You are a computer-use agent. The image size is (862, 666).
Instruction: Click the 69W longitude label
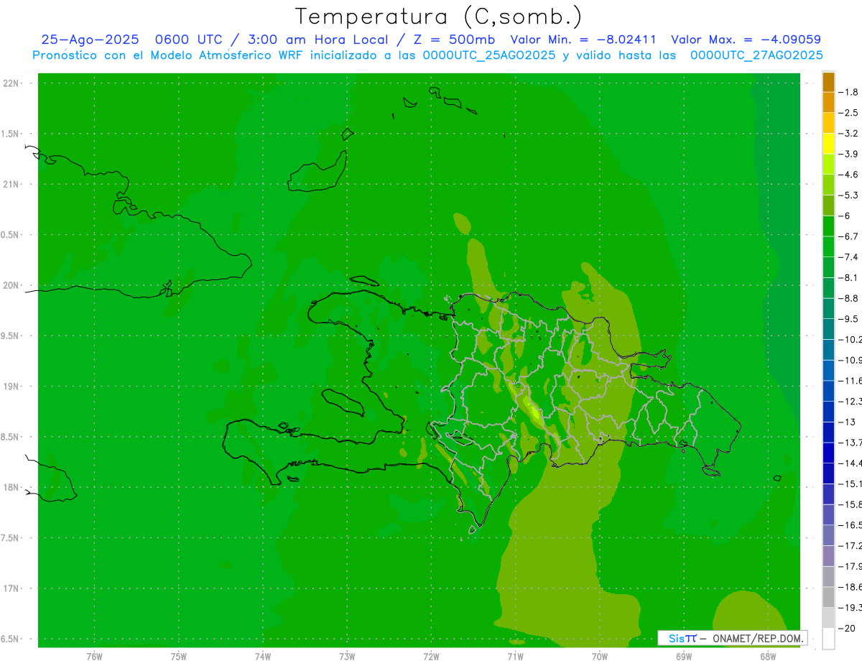tap(684, 657)
